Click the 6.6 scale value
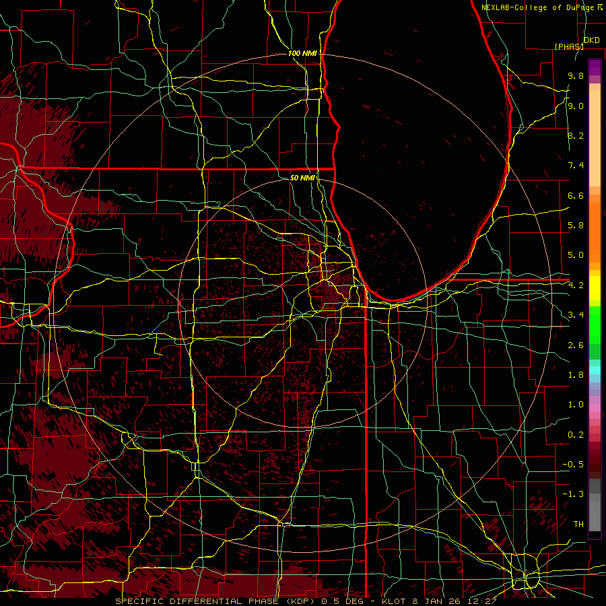The image size is (606, 606). coord(576,195)
